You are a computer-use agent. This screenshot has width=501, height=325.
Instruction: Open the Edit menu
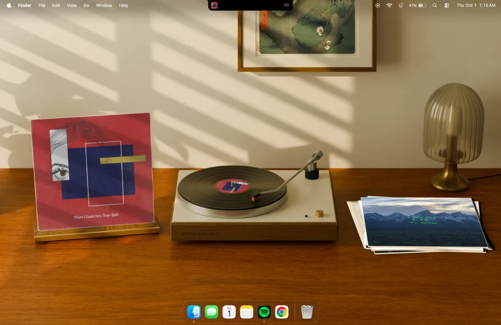click(56, 5)
